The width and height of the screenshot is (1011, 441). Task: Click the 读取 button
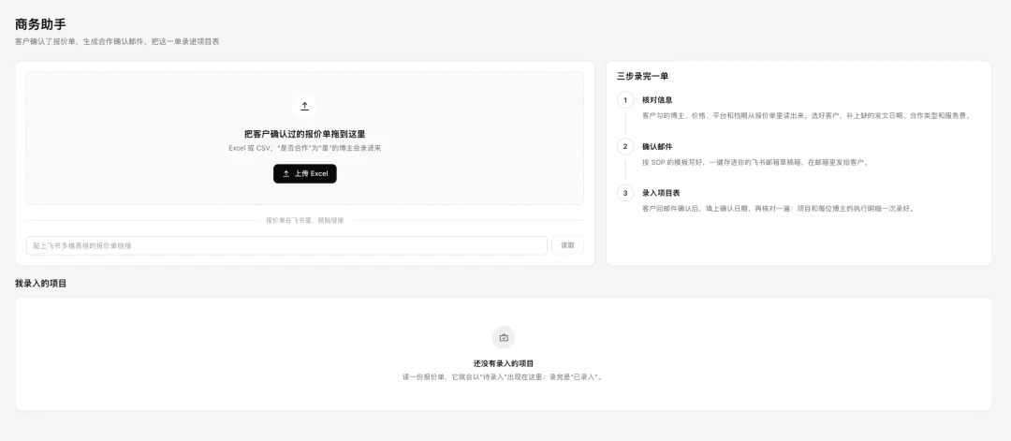pos(567,245)
